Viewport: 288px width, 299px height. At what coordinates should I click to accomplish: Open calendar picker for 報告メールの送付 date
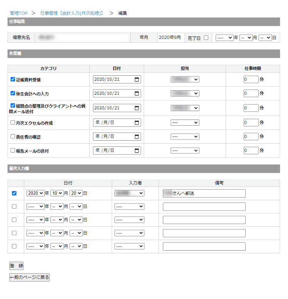click(x=137, y=151)
